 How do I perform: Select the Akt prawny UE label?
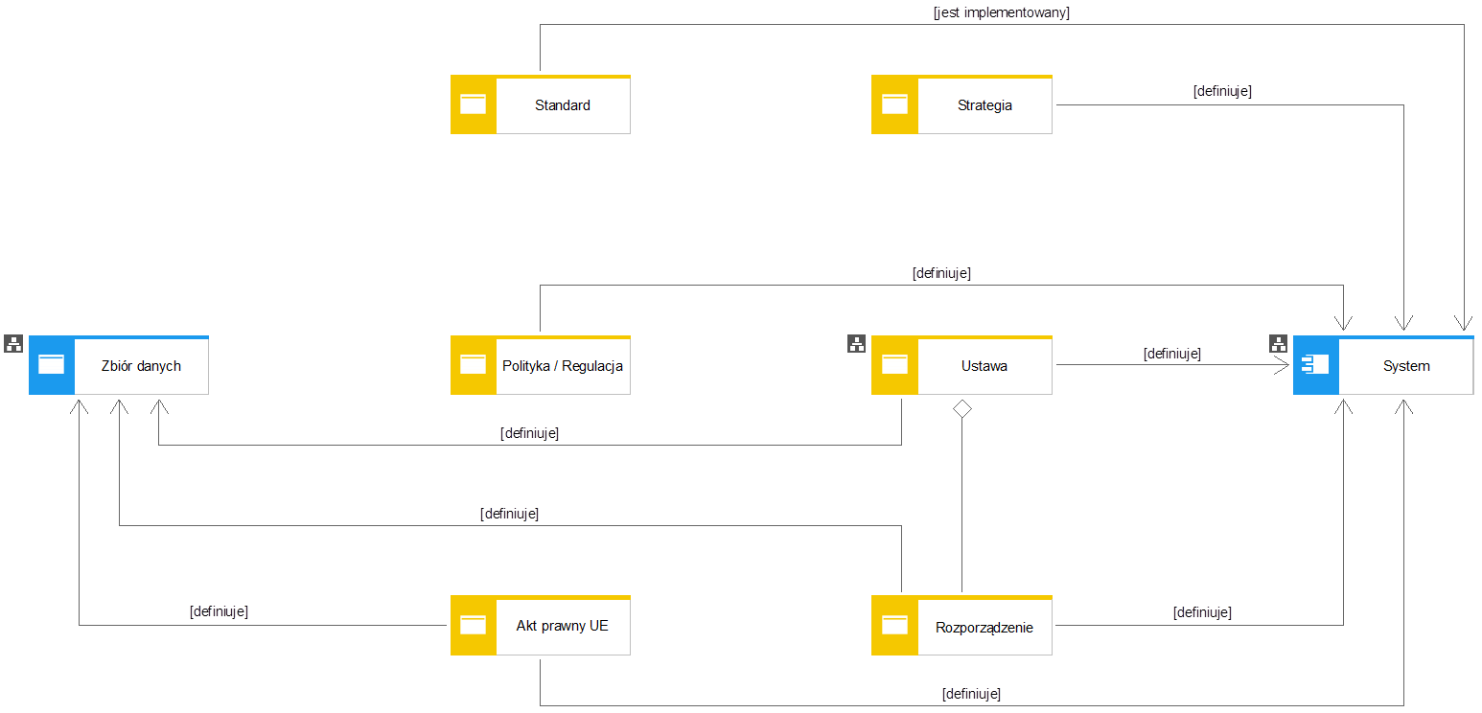(563, 627)
